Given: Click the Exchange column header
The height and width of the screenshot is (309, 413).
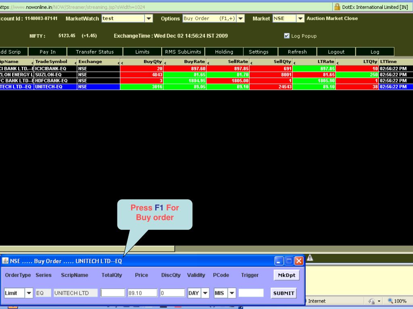Looking at the screenshot, I should (x=98, y=62).
